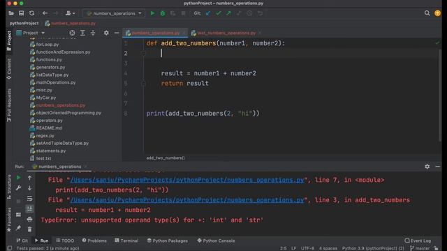447x251 pixels.
Task: Click Down the stack trace arrow
Action: tap(29, 188)
